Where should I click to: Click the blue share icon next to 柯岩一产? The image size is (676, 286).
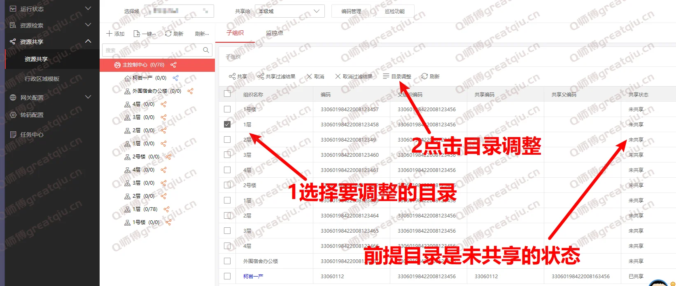[x=176, y=78]
